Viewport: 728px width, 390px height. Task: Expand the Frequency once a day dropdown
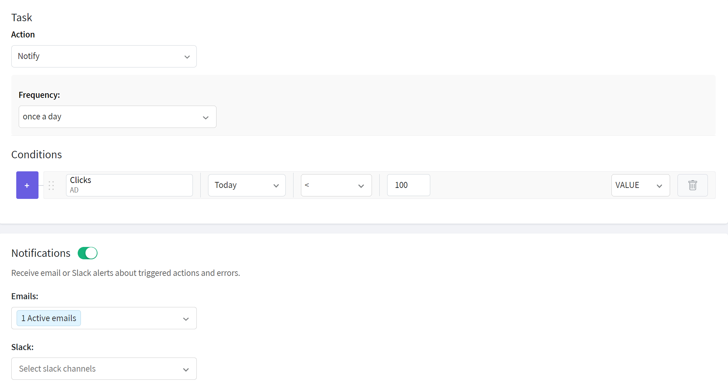118,117
